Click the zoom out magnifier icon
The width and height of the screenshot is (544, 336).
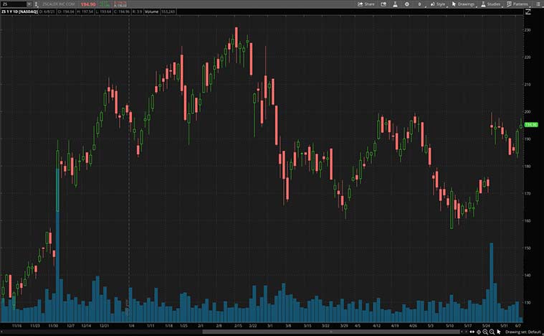[x=492, y=332]
